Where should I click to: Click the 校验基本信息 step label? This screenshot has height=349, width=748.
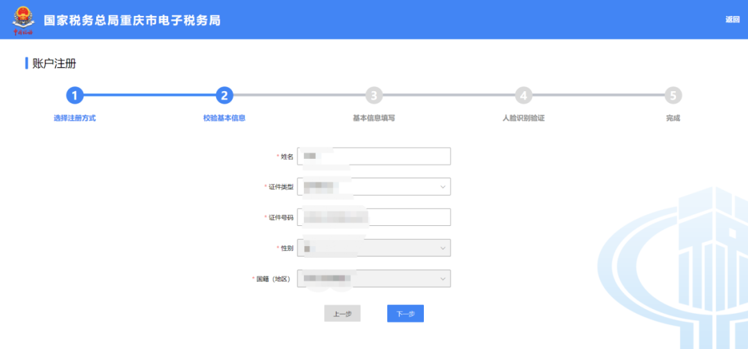(x=224, y=118)
